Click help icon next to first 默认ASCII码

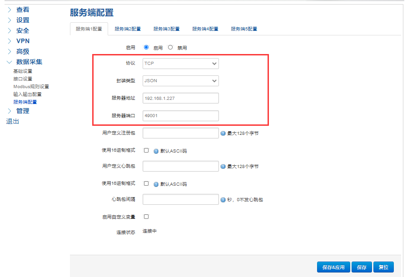click(x=156, y=151)
